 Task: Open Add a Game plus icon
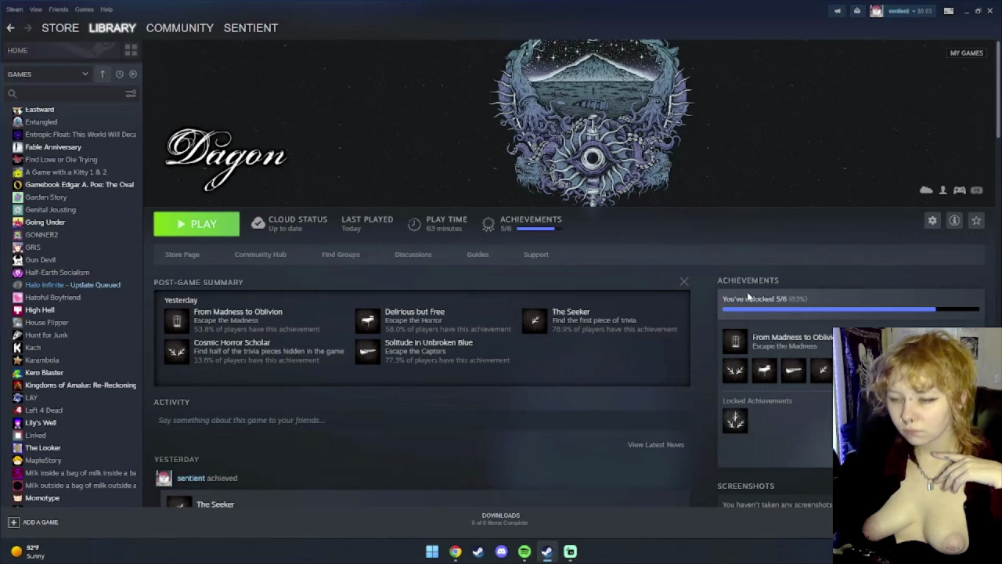click(13, 522)
